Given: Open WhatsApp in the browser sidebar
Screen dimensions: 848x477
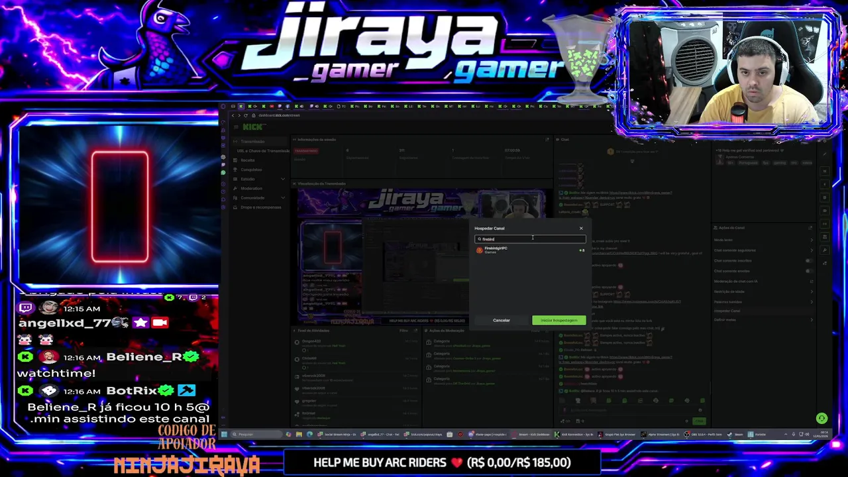Looking at the screenshot, I should pos(223,173).
